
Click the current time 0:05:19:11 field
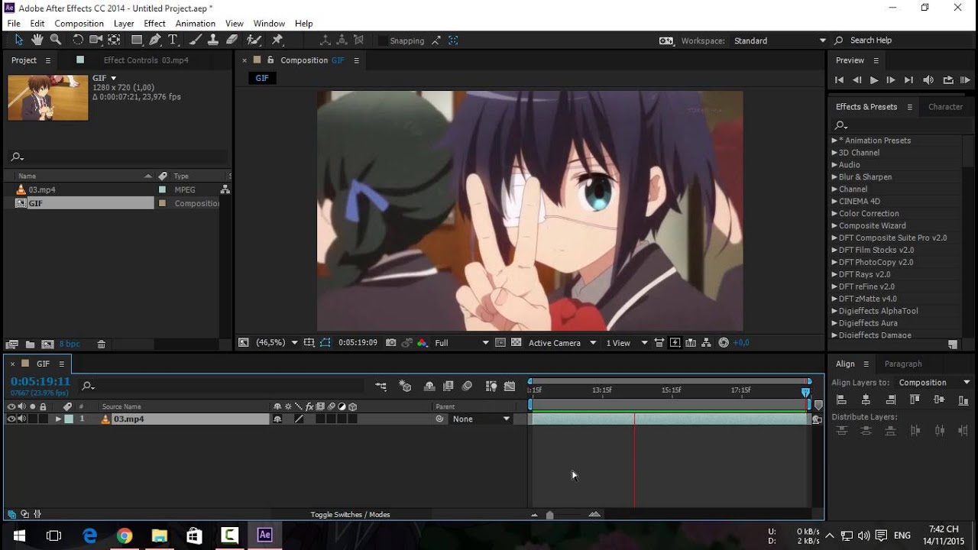40,381
